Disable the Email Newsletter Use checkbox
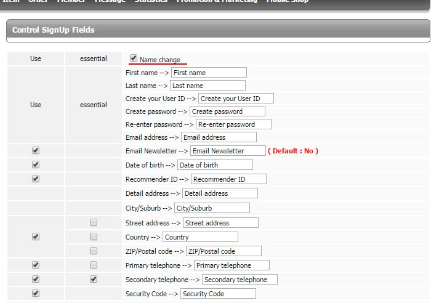The height and width of the screenshot is (303, 431). coord(36,150)
